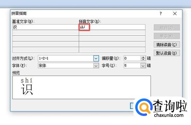Click the 组合(G) button
191x125 pixels.
[x=167, y=28]
